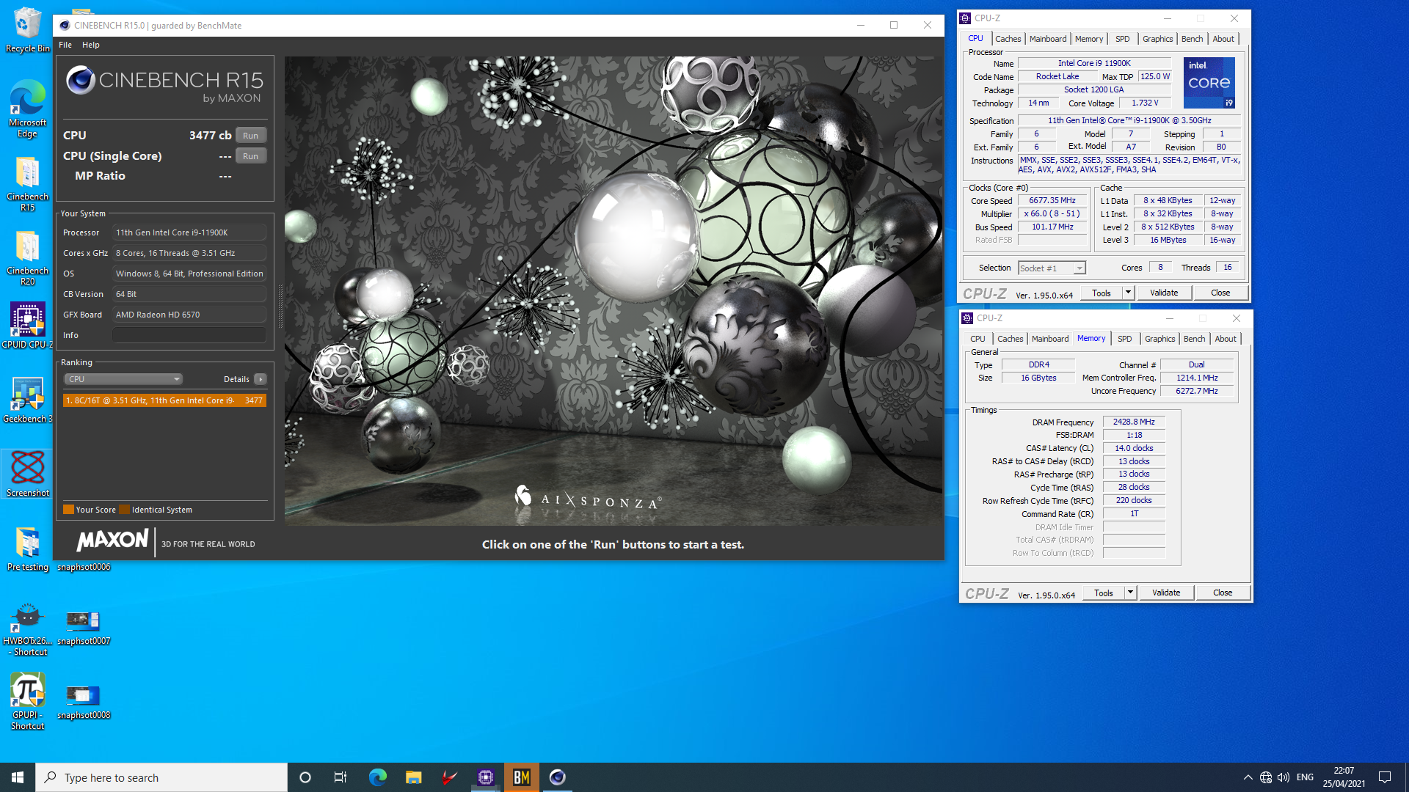Switch to CPU tab in bottom CPU-Z window
Image resolution: width=1409 pixels, height=792 pixels.
(978, 339)
